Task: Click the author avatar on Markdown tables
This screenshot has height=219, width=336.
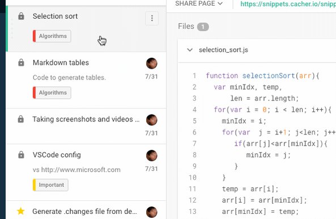Action: [152, 64]
